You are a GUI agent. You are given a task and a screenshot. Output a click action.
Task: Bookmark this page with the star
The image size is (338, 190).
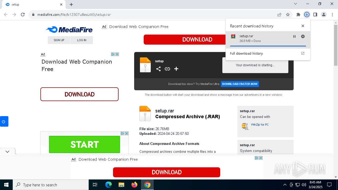288,15
